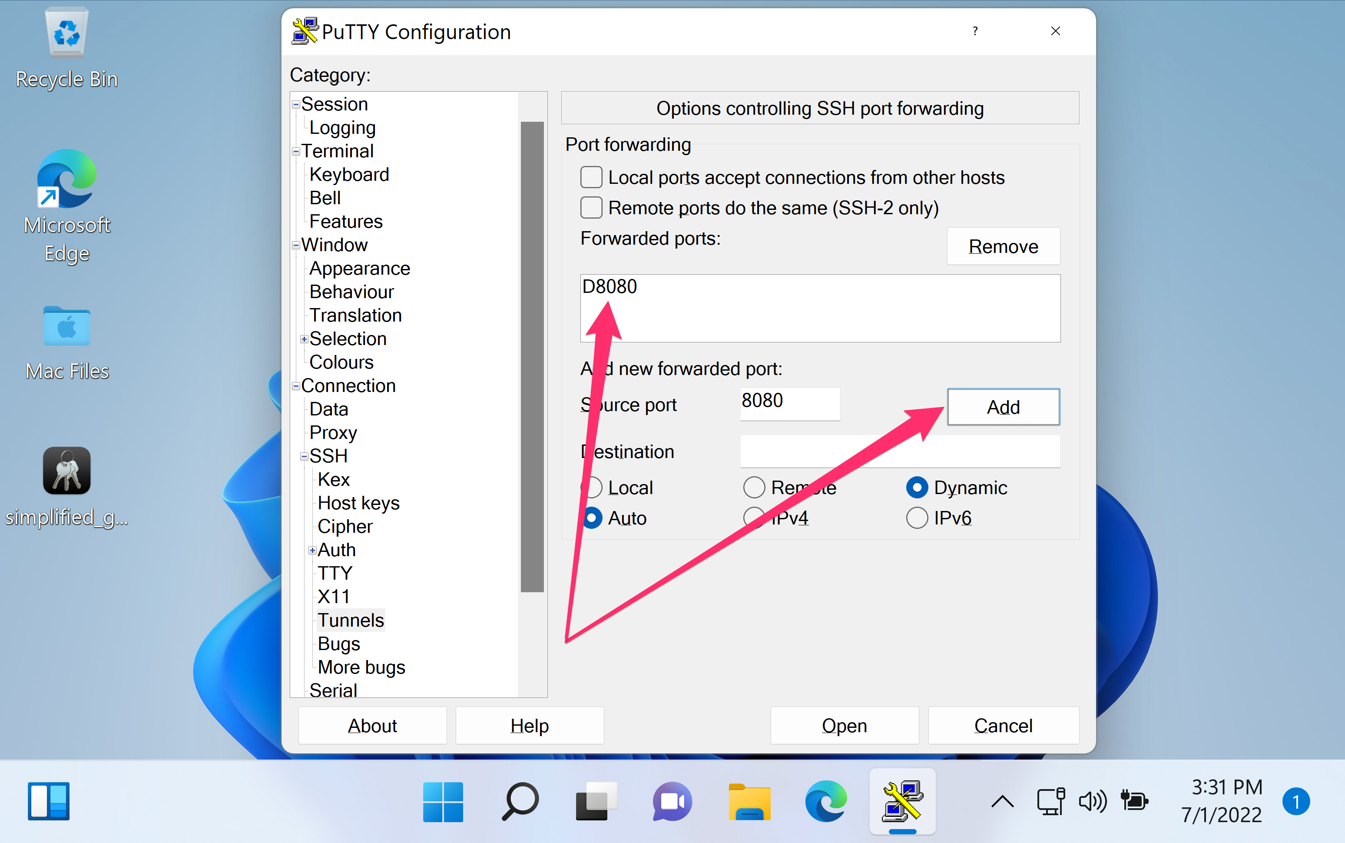Open Bugs category

click(x=339, y=644)
